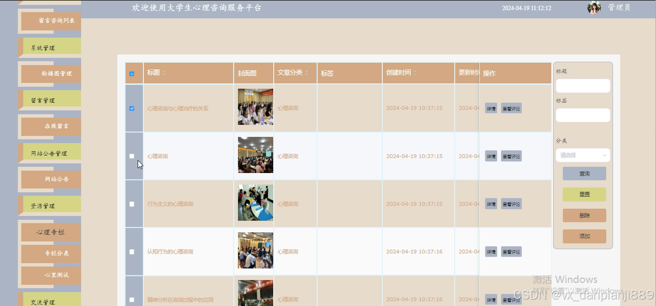Expand the 留言管理 sidebar group
The width and height of the screenshot is (656, 306).
(49, 100)
